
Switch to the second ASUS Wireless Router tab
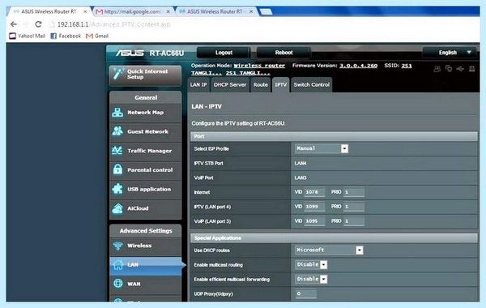click(215, 12)
